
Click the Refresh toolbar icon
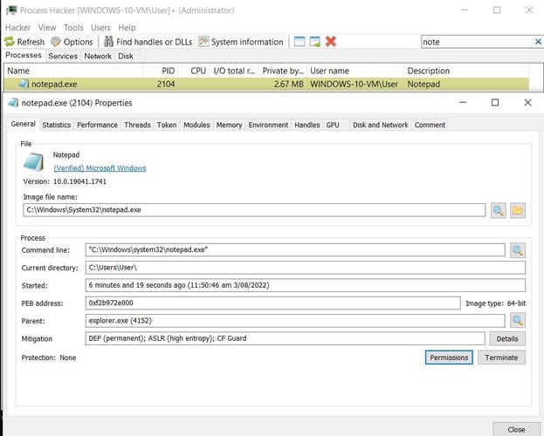click(x=24, y=42)
